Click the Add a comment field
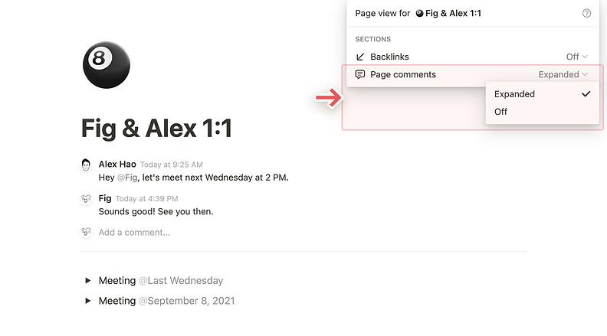 (134, 232)
